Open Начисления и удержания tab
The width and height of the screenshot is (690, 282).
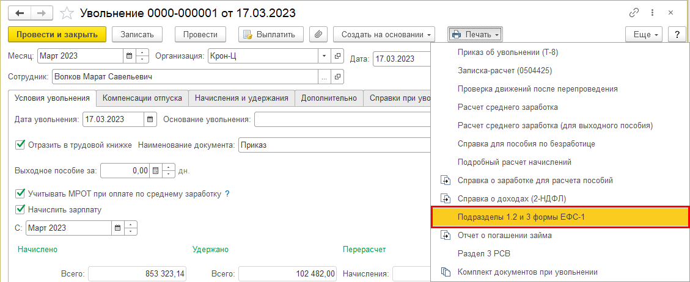click(241, 98)
